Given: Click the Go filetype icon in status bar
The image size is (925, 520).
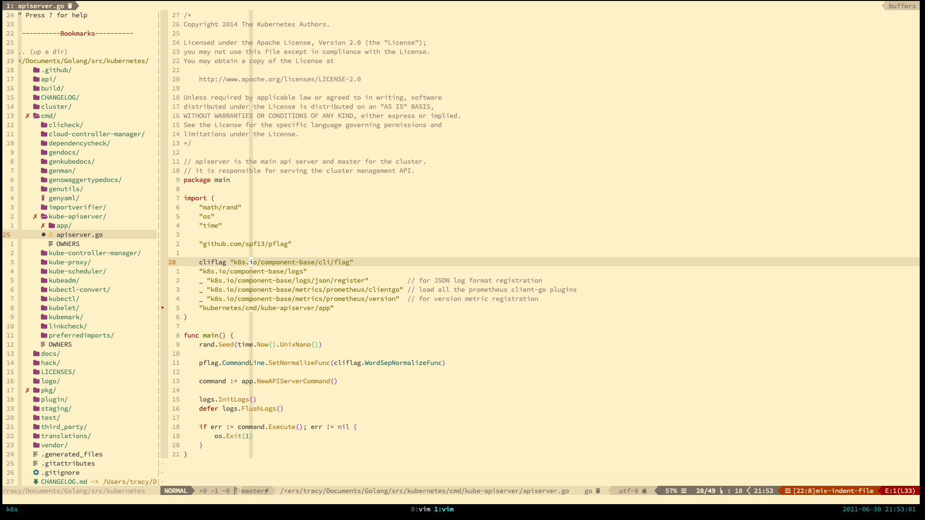Looking at the screenshot, I should point(598,491).
